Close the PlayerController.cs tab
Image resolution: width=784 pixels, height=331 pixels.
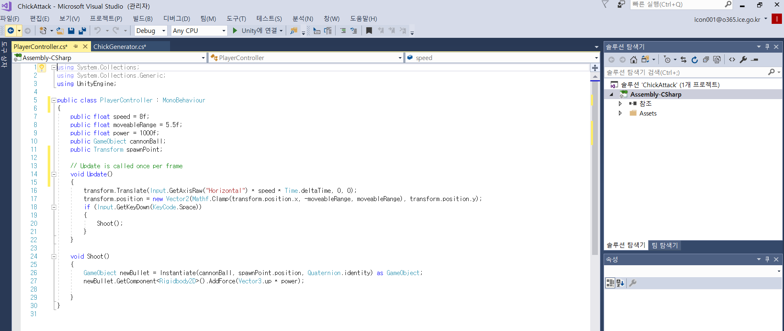pos(85,46)
